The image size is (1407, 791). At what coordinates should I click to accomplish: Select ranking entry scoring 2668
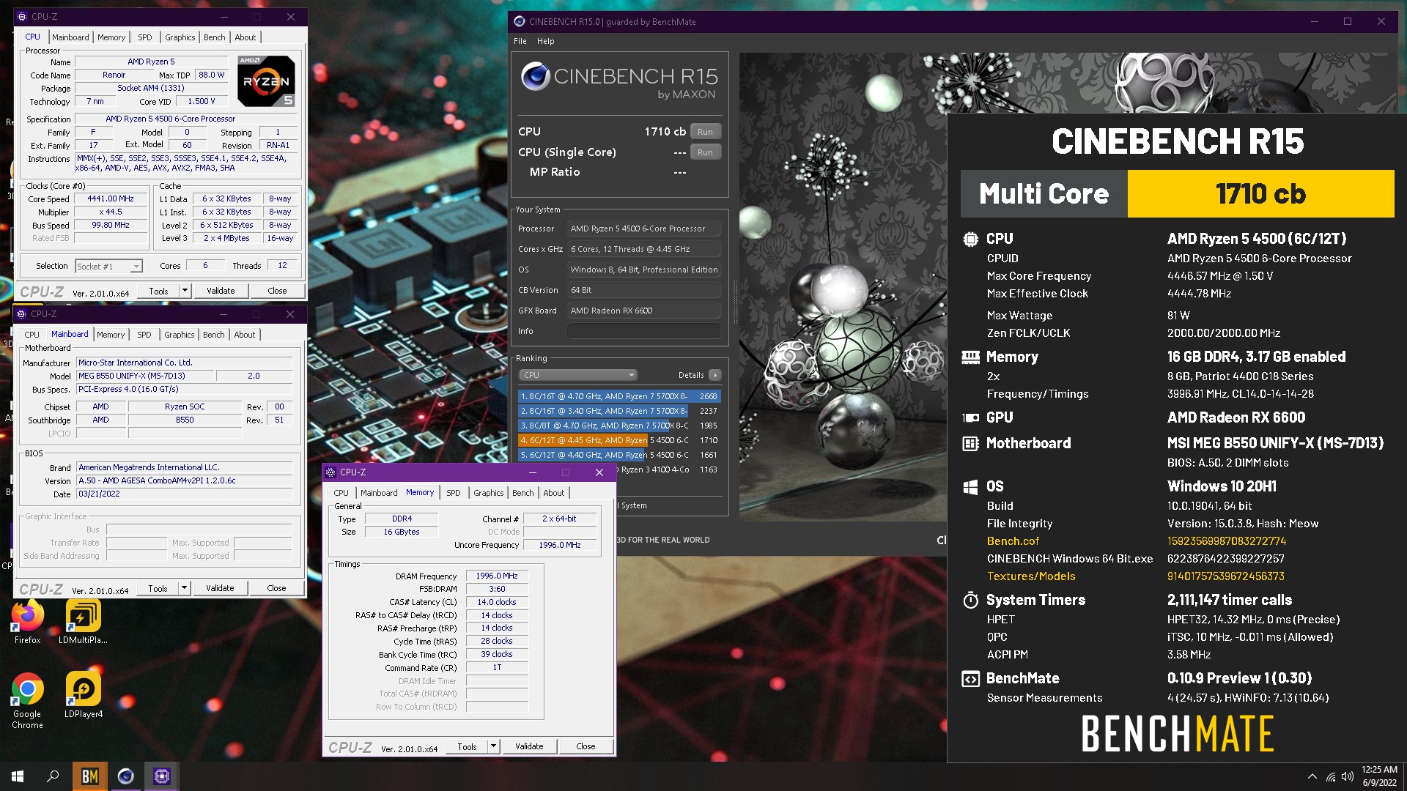point(619,396)
